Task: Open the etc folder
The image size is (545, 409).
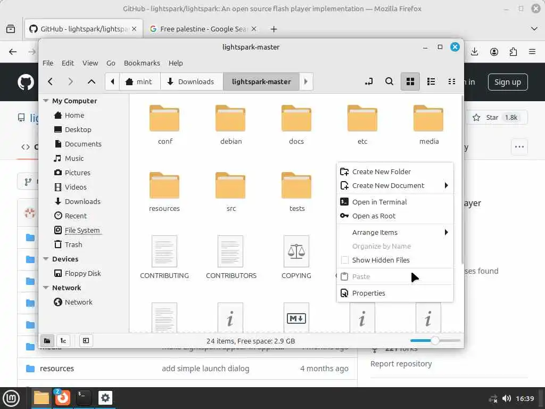Action: (362, 125)
